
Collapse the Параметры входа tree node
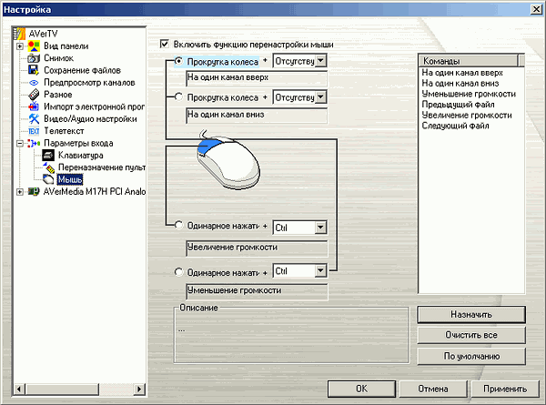tap(20, 144)
